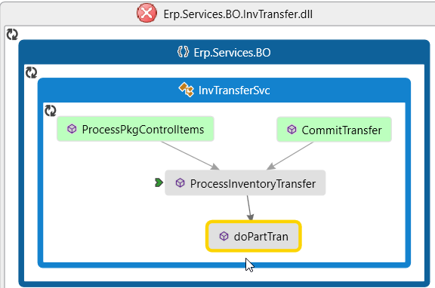Image resolution: width=435 pixels, height=288 pixels.
Task: Click the cube icon on ProcessInventoryTransfer
Action: 180,182
